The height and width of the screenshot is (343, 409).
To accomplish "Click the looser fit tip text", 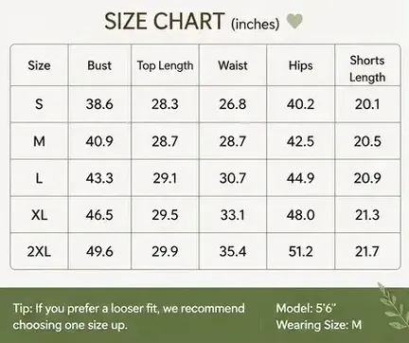I will click(129, 316).
